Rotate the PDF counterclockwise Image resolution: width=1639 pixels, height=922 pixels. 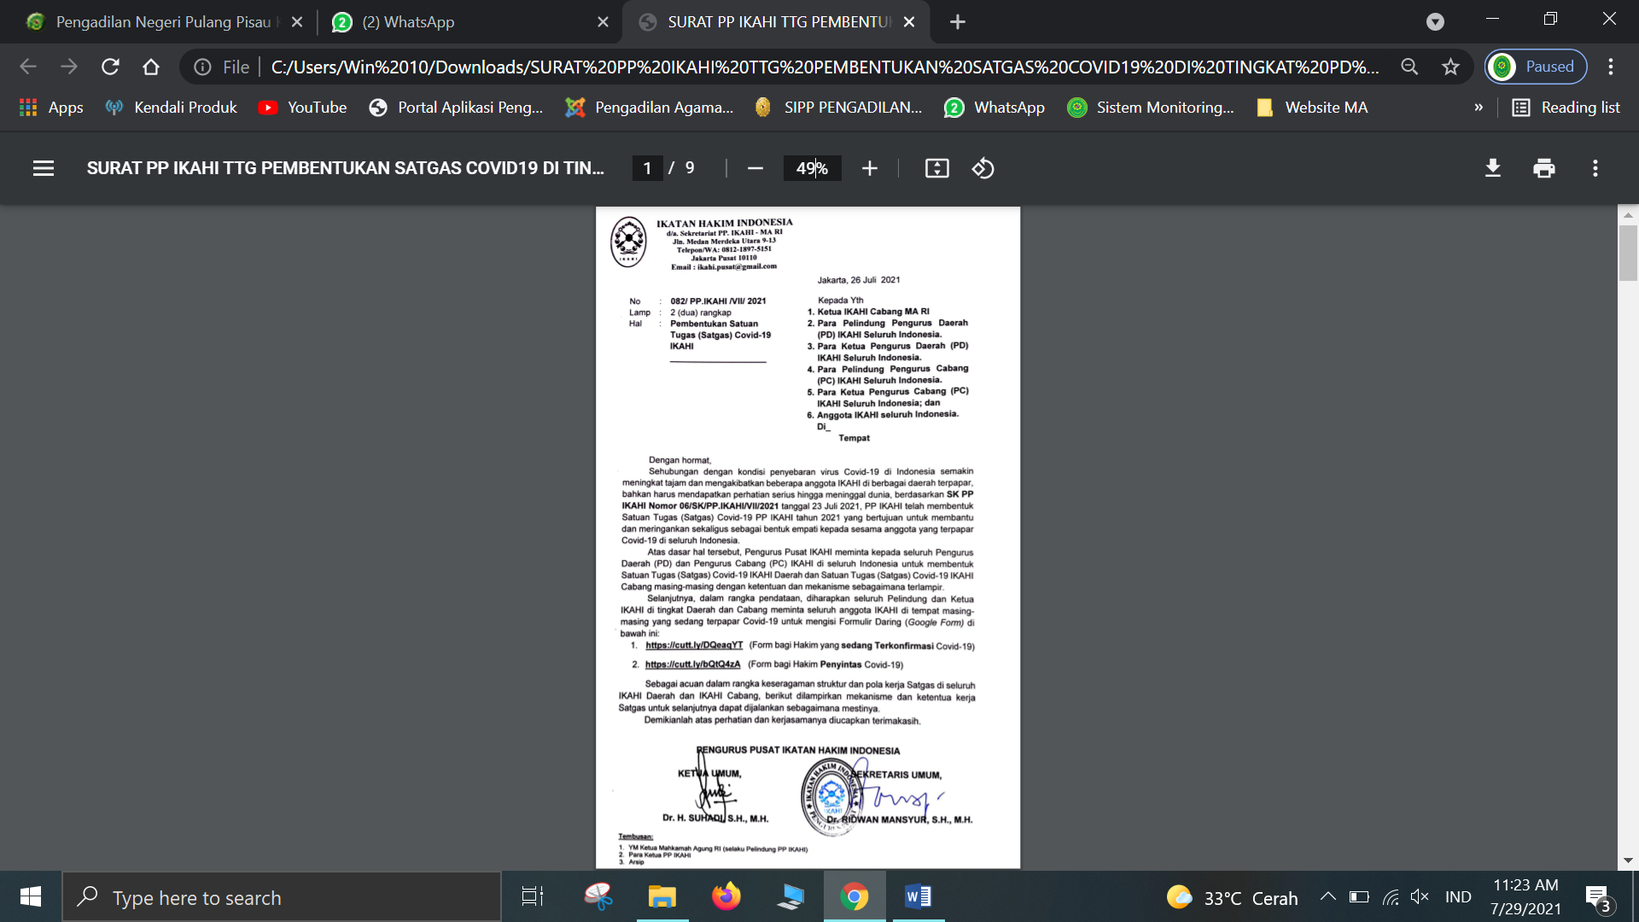coord(983,168)
